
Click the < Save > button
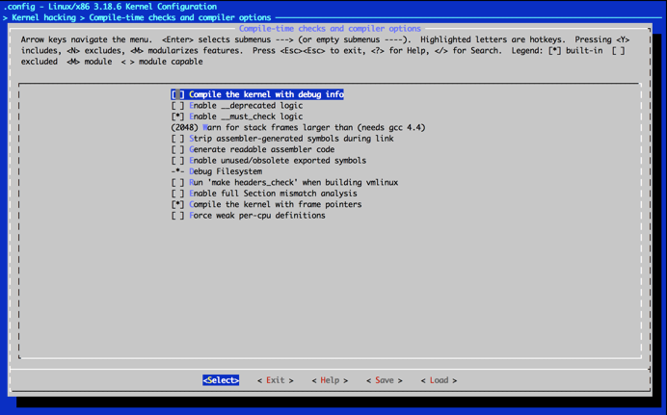tap(385, 380)
